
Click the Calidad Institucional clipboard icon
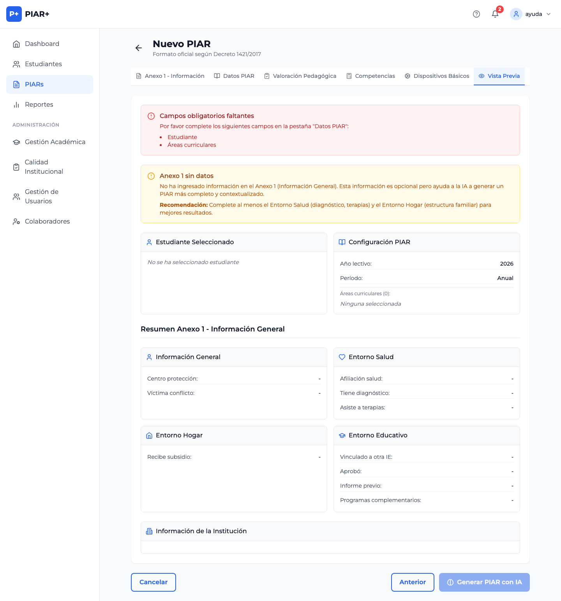point(16,167)
